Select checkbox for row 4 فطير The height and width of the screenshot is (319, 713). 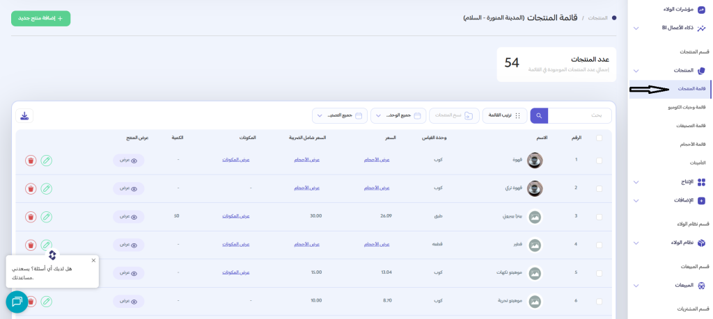[600, 245]
